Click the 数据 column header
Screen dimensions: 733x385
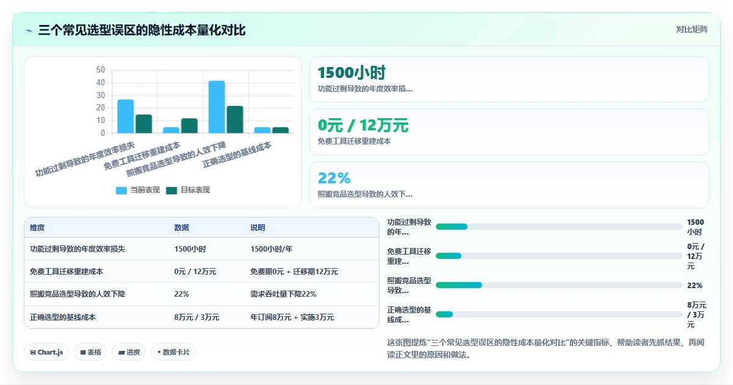coord(182,228)
